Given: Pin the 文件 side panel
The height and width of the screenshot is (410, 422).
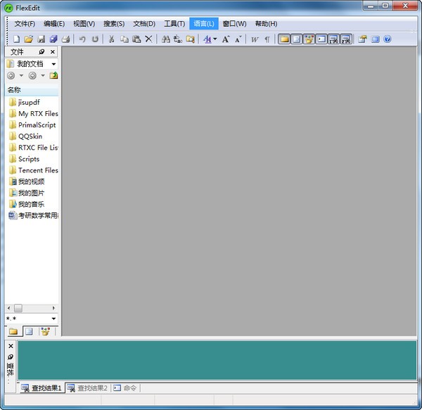Looking at the screenshot, I should pos(41,51).
